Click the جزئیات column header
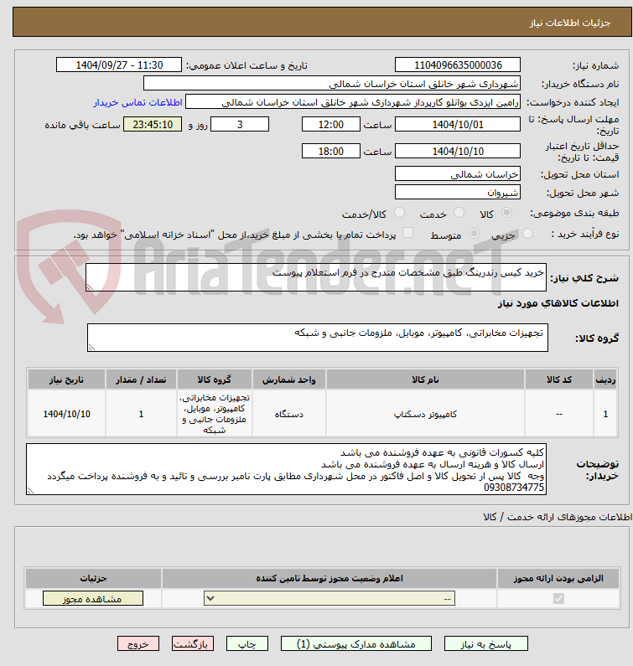This screenshot has width=633, height=666. click(x=94, y=578)
